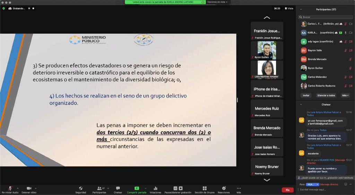Unmute with Re-iniciar Audio microphone icon
Viewport: 355px width, 195px height.
coord(10,188)
